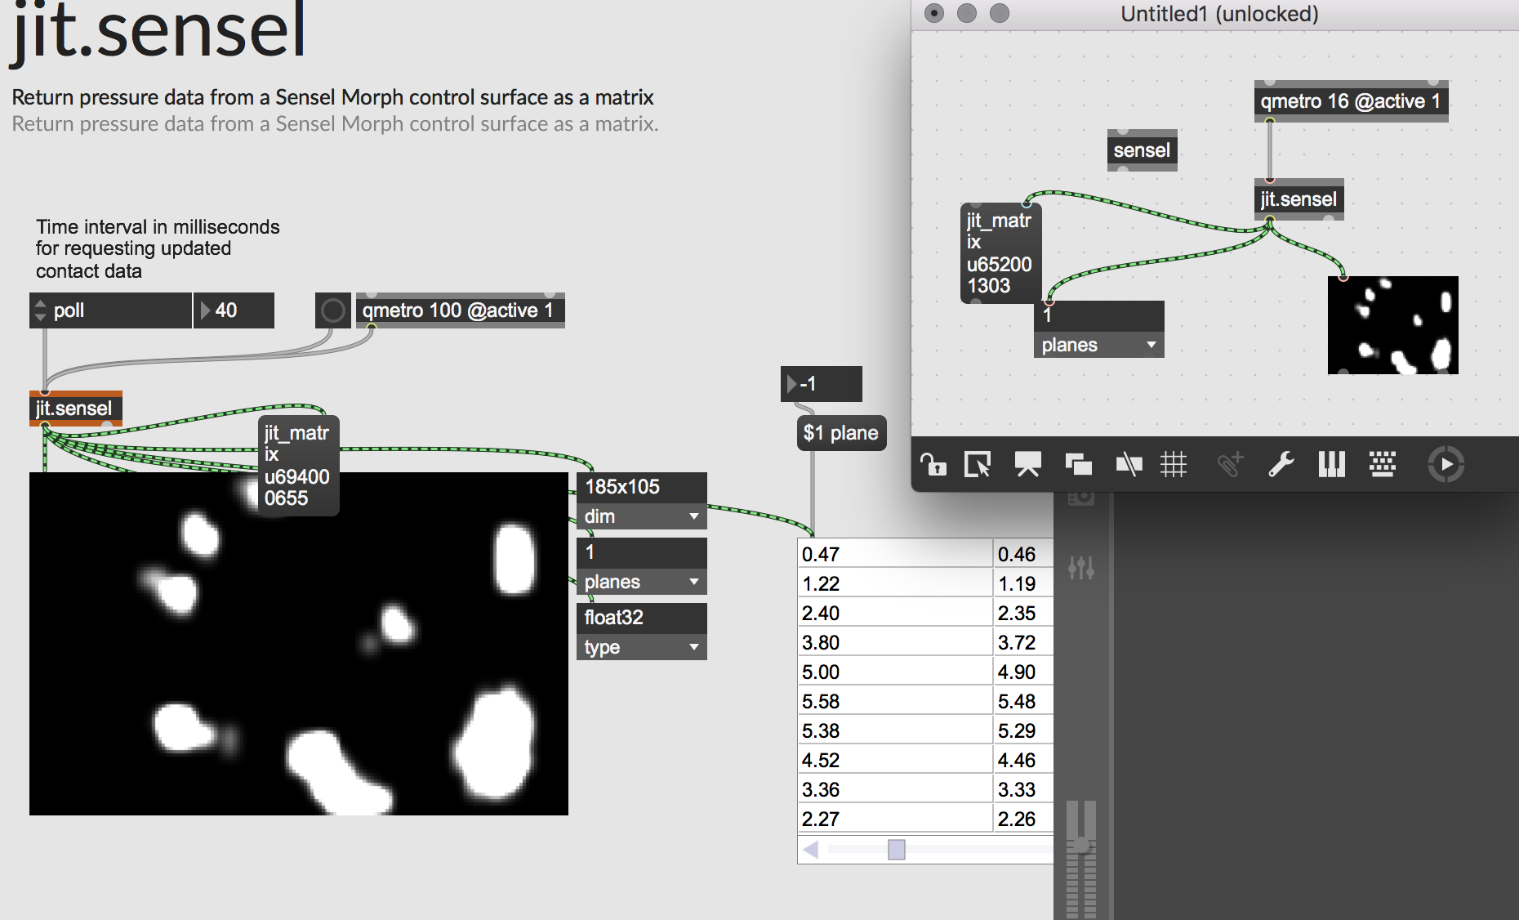Select the cell containing 3.72
The height and width of the screenshot is (920, 1519).
pyautogui.click(x=1023, y=641)
